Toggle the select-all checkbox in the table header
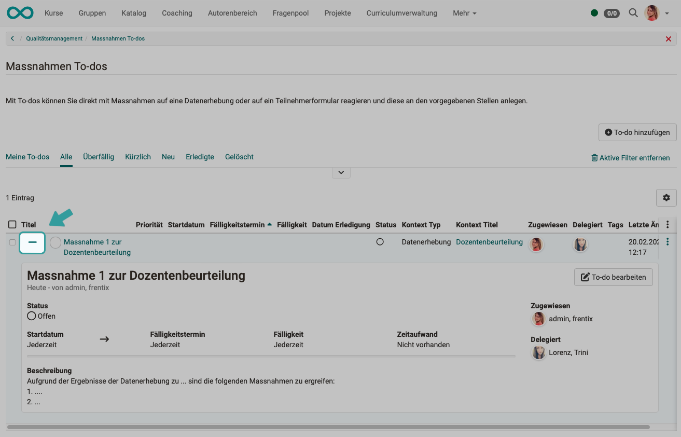The height and width of the screenshot is (437, 681). coord(12,223)
